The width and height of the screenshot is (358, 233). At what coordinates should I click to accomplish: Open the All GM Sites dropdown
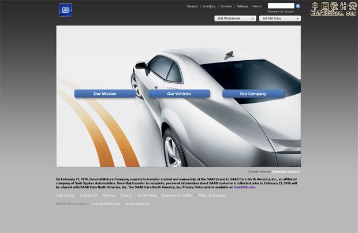(x=280, y=19)
